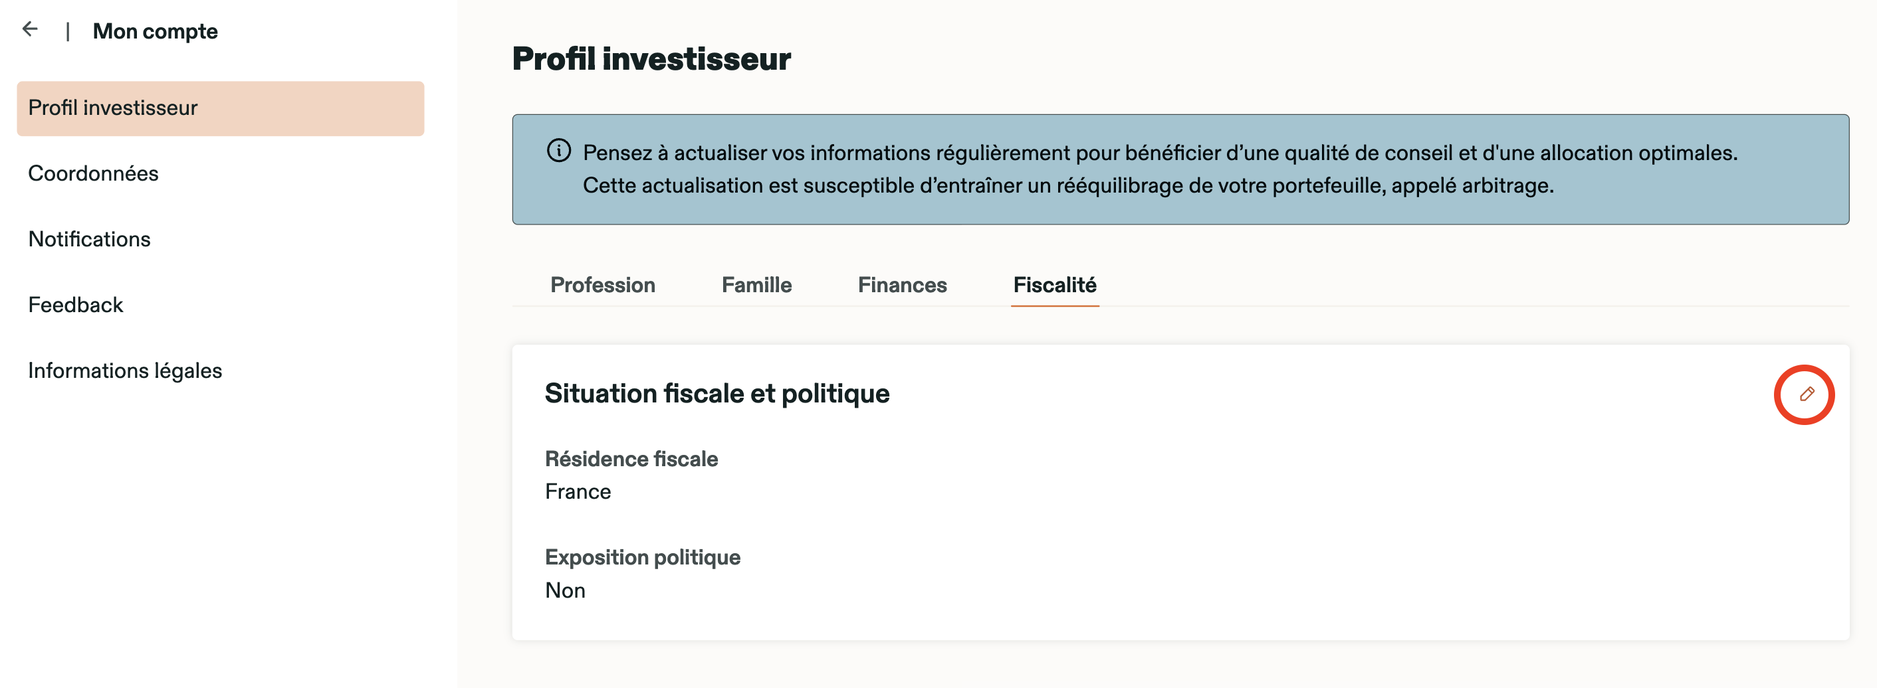This screenshot has height=688, width=1877.
Task: Switch to the Famille tab
Action: tap(756, 285)
